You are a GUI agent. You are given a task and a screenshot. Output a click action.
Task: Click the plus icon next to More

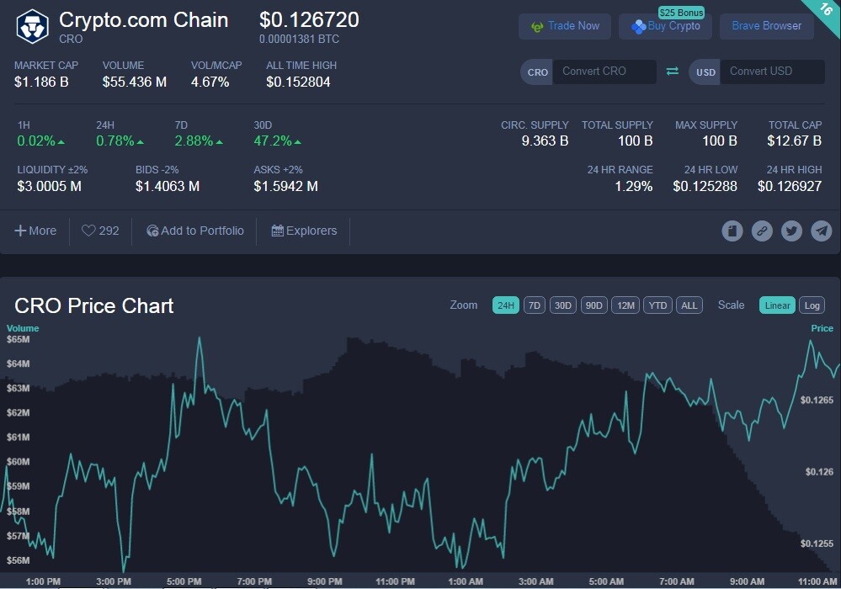tap(20, 231)
